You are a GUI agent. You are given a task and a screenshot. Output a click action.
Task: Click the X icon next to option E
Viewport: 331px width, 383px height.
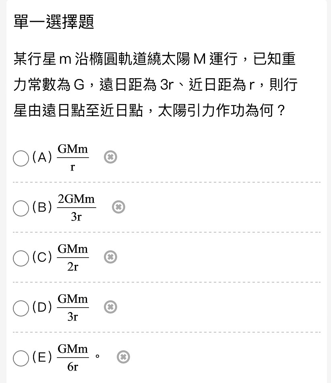tap(123, 357)
